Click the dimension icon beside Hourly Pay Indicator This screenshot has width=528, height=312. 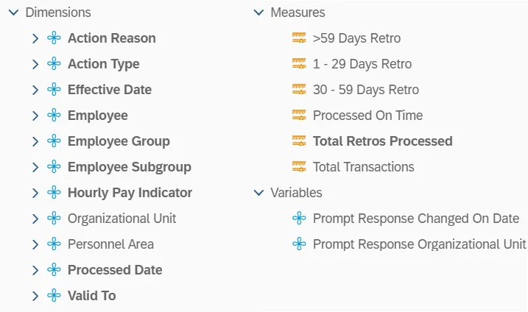point(54,193)
